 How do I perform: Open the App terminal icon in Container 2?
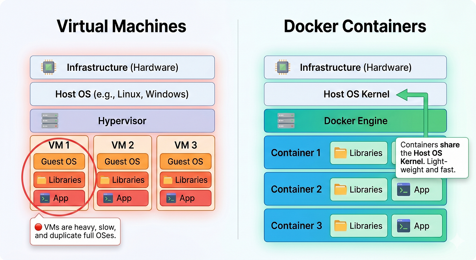pyautogui.click(x=404, y=190)
